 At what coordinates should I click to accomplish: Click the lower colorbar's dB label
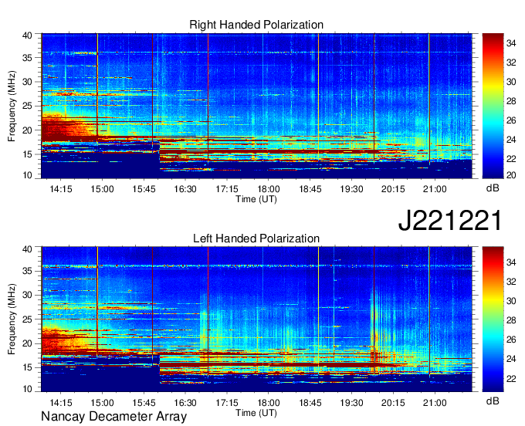pos(493,401)
